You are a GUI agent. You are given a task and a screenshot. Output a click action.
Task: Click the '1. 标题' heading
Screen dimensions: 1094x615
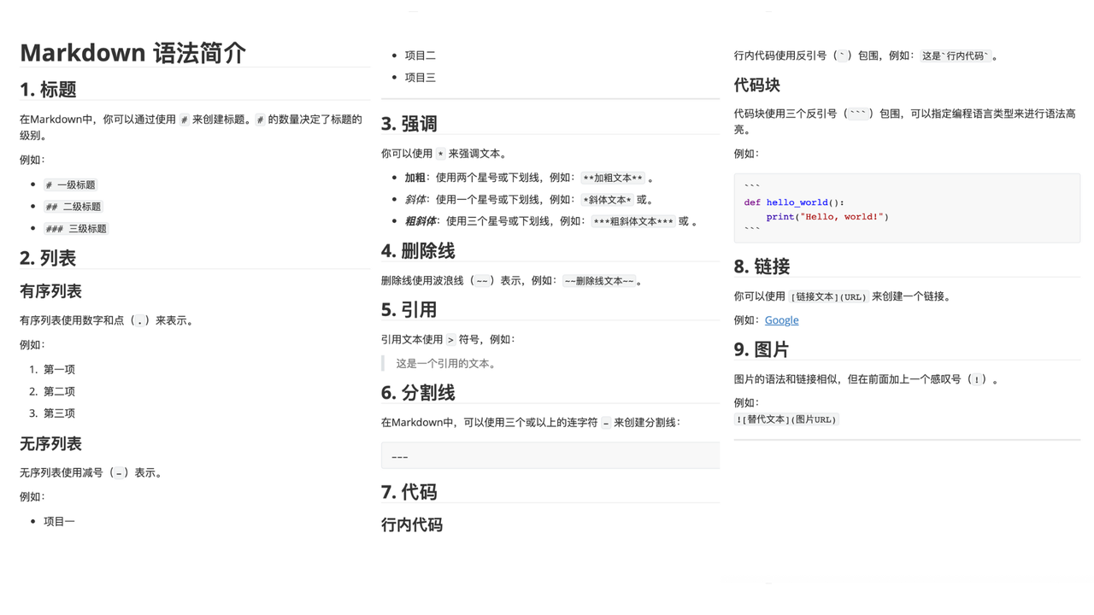coord(48,90)
